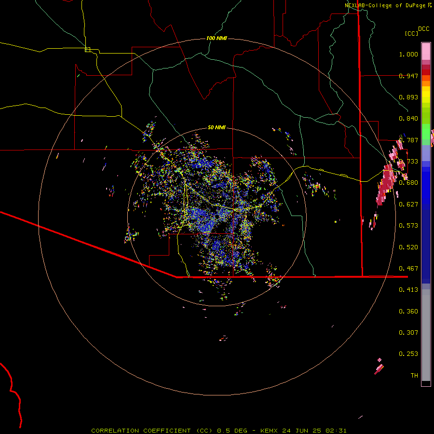Select the 0.413 legend value
The width and height of the screenshot is (434, 434).
point(408,290)
